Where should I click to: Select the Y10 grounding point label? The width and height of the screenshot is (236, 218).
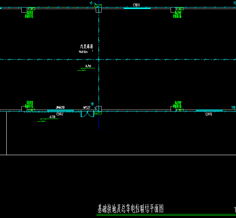pos(233,107)
